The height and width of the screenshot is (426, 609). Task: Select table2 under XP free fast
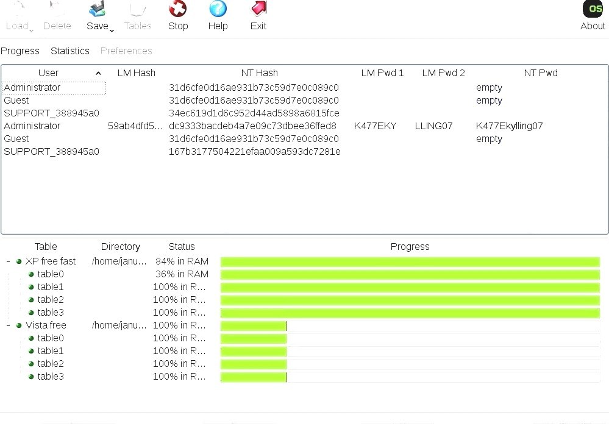click(50, 299)
